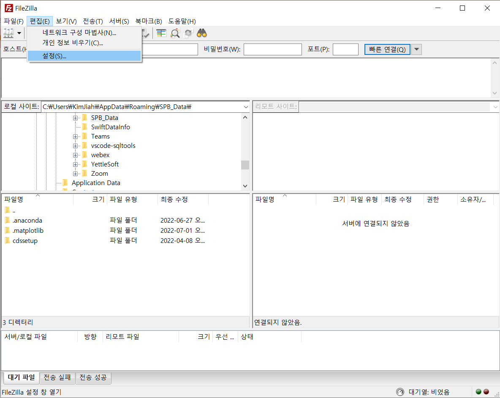
Task: Open the 북마크(B) menu
Action: (x=149, y=22)
